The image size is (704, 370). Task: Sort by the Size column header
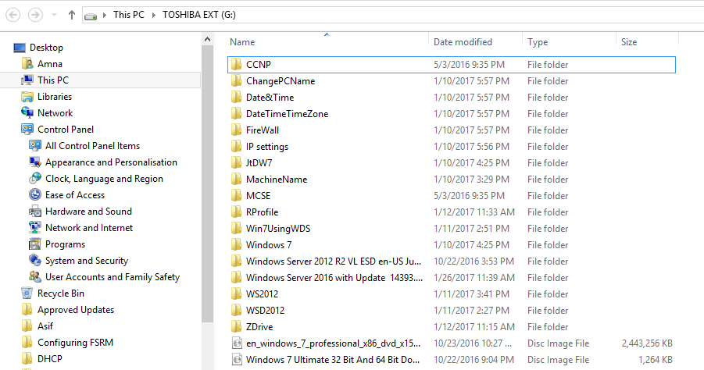[629, 41]
